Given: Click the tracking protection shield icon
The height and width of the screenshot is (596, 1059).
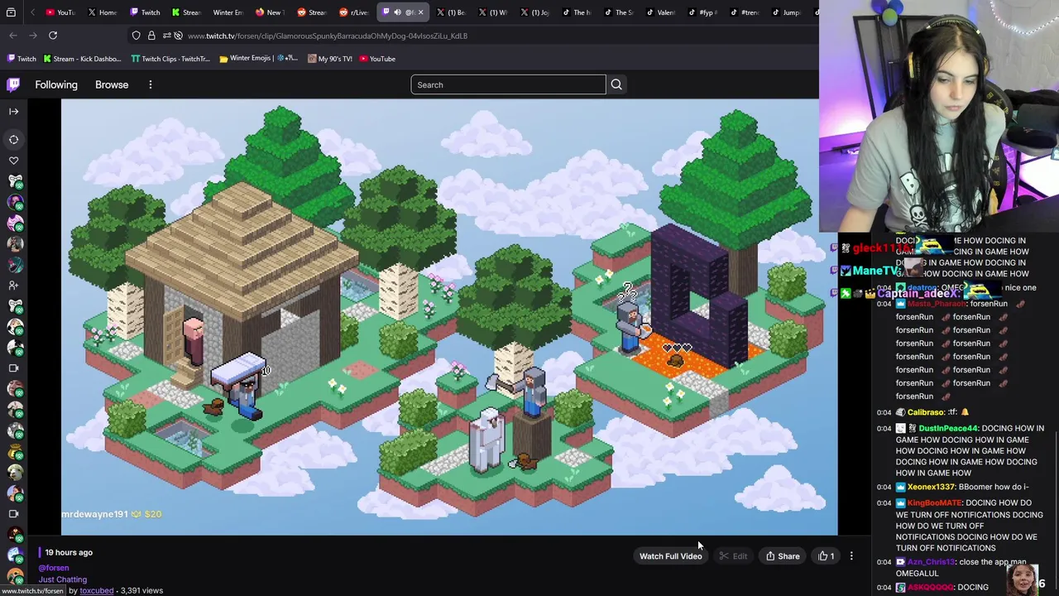Looking at the screenshot, I should (x=136, y=36).
